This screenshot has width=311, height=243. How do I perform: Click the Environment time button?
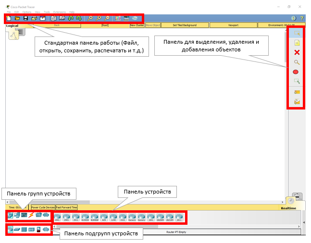[x=281, y=25]
